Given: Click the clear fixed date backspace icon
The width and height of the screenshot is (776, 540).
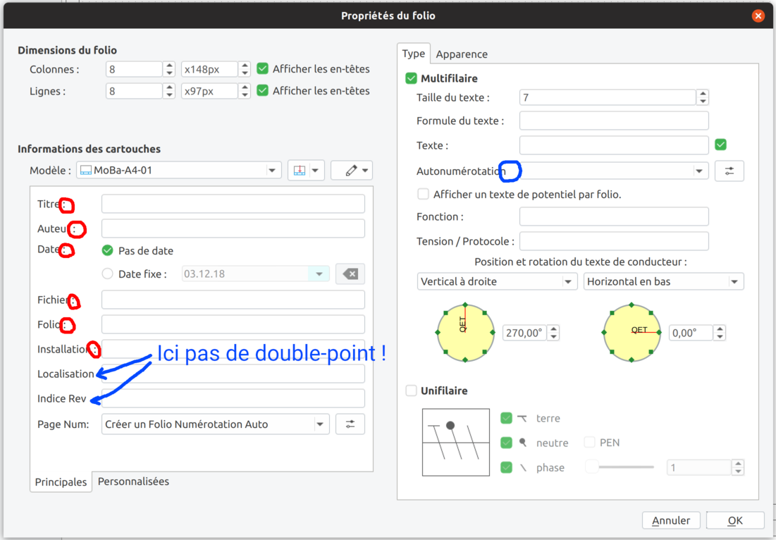Looking at the screenshot, I should click(x=350, y=274).
